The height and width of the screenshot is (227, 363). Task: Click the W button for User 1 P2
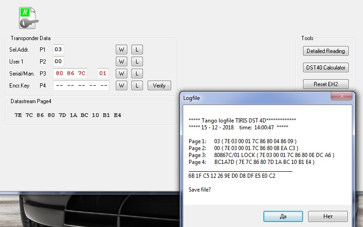click(122, 62)
